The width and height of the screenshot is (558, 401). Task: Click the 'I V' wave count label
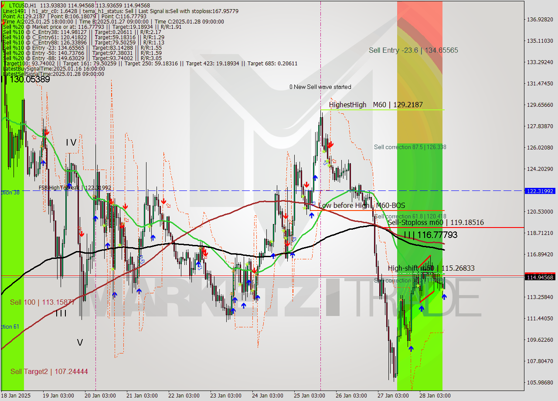tap(71, 142)
